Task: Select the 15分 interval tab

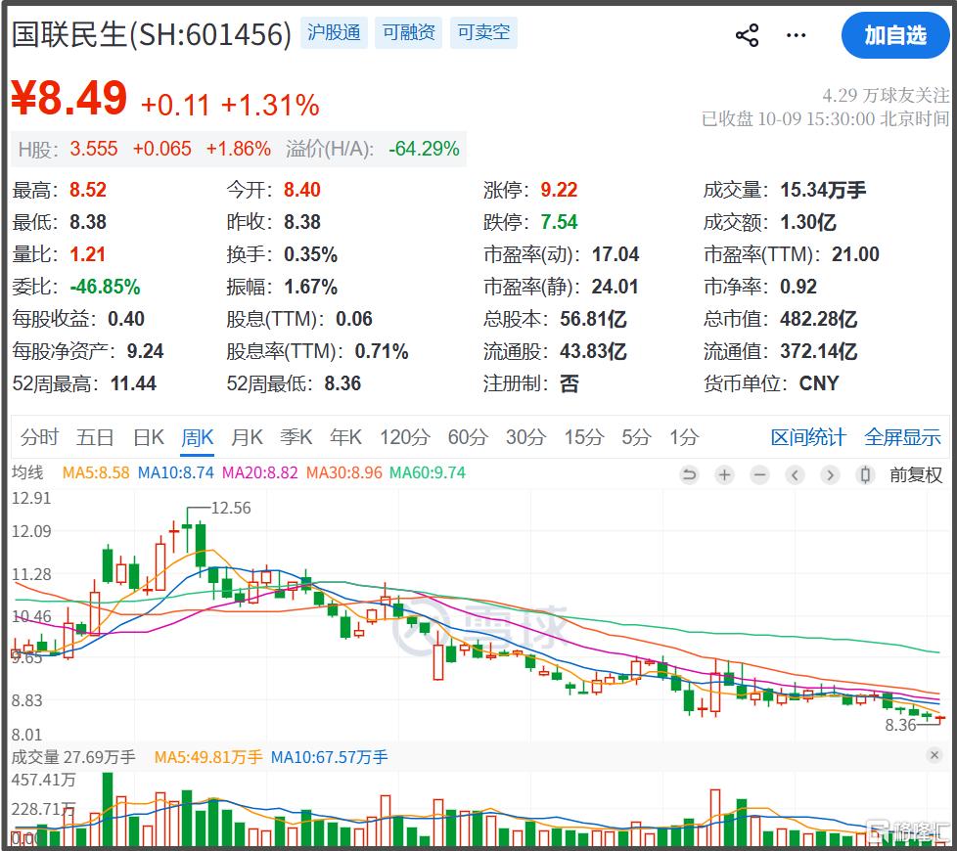Action: click(x=584, y=437)
